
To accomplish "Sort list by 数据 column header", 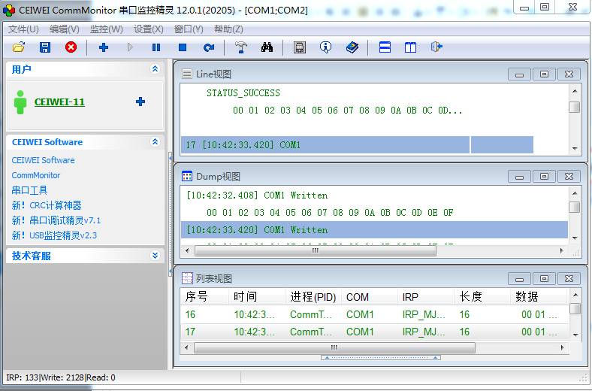I will tap(539, 296).
